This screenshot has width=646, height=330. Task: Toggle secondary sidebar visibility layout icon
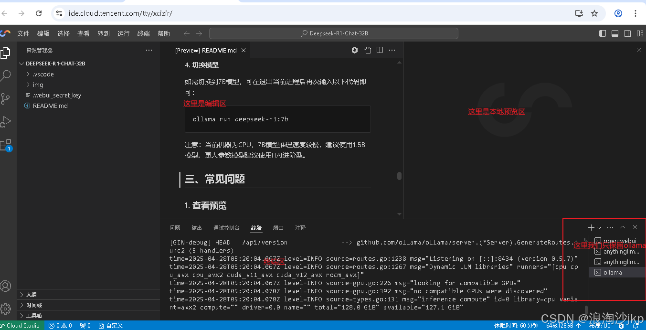(x=627, y=33)
